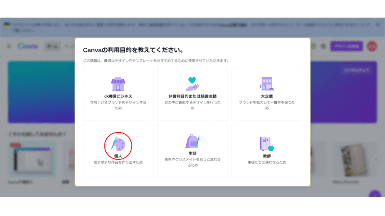Choose the 個人 paint palette icon
The height and width of the screenshot is (216, 385).
coord(118,144)
